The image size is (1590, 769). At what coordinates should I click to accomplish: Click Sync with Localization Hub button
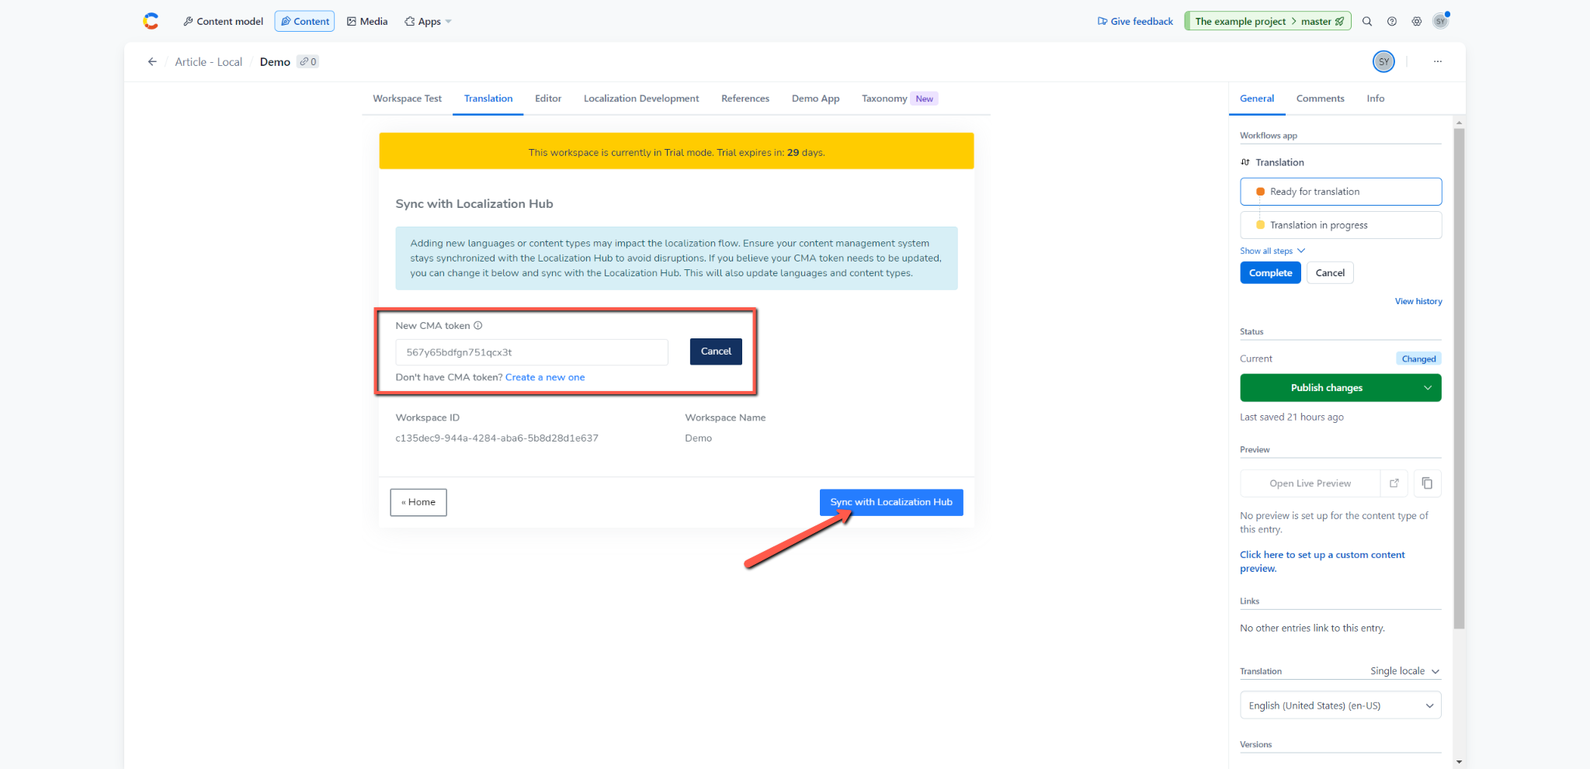tap(891, 502)
